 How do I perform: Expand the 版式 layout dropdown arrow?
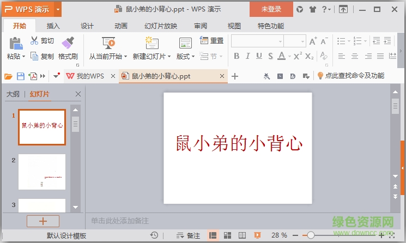[193, 57]
